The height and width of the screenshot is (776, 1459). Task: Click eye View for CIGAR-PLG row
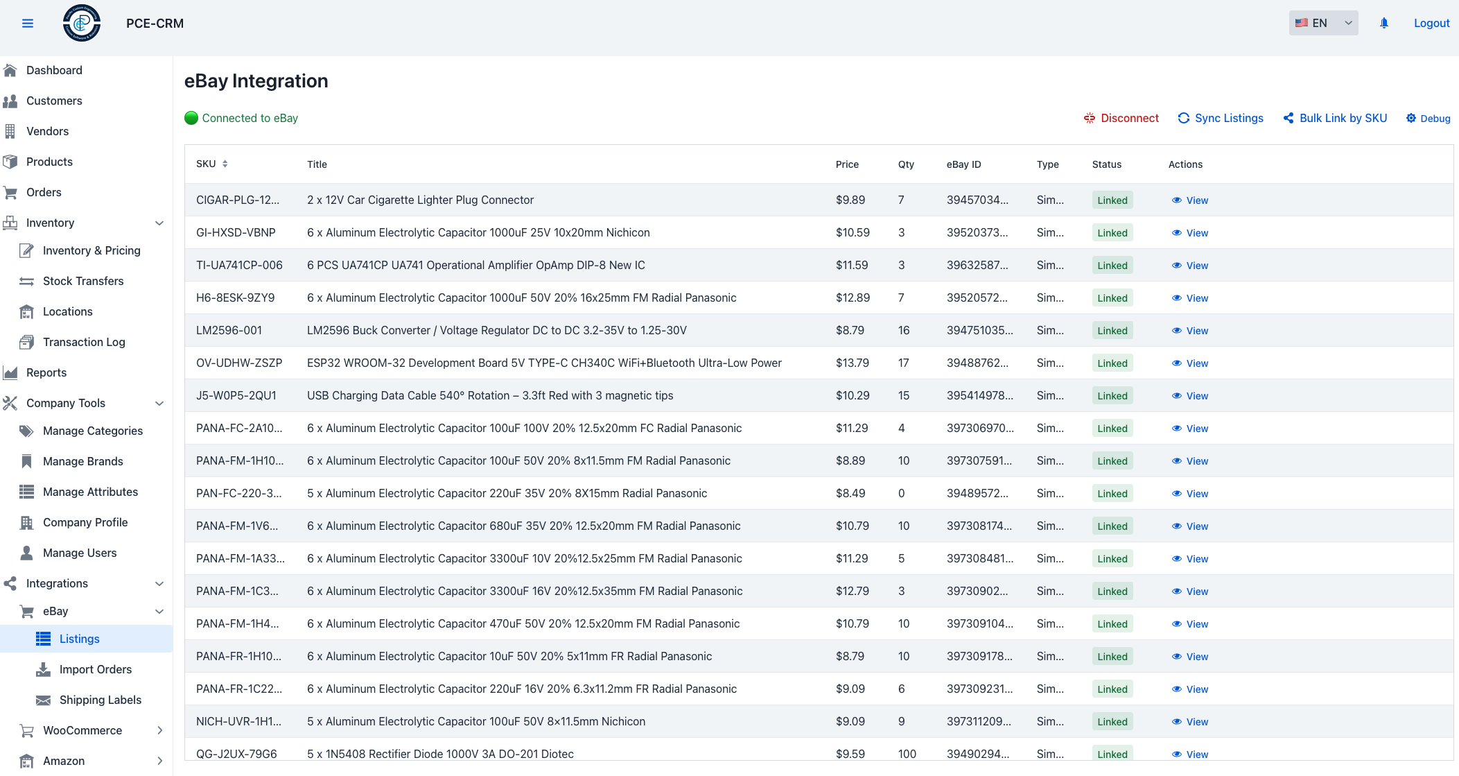coord(1189,200)
